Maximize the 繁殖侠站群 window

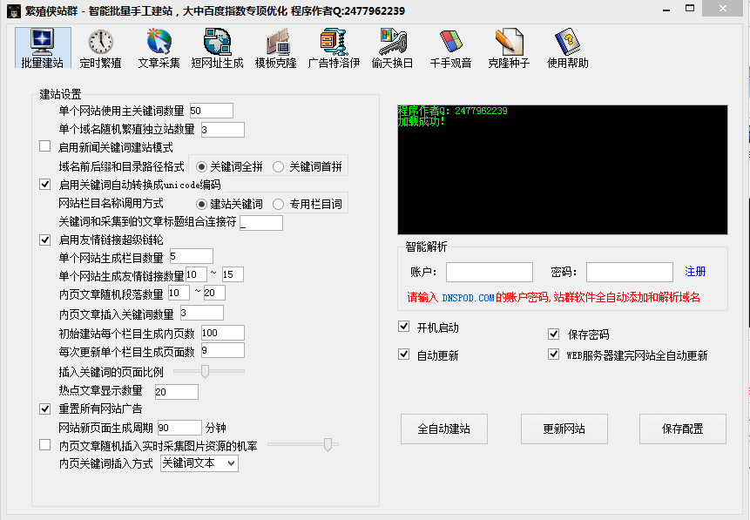coord(690,9)
